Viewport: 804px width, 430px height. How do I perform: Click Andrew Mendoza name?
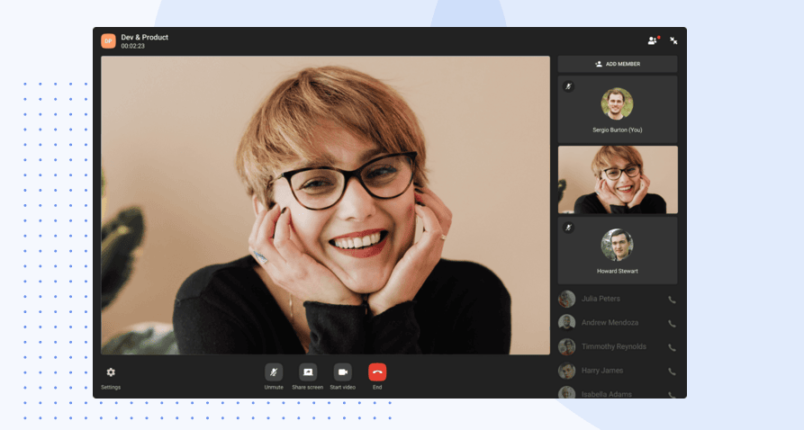click(x=610, y=322)
